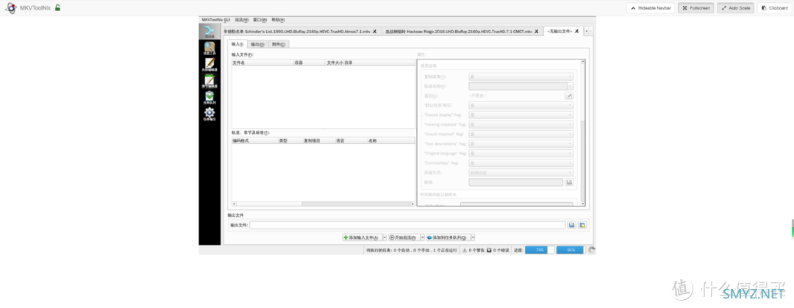
Task: Open the Text descriptions flag dropdown
Action: coord(521,144)
